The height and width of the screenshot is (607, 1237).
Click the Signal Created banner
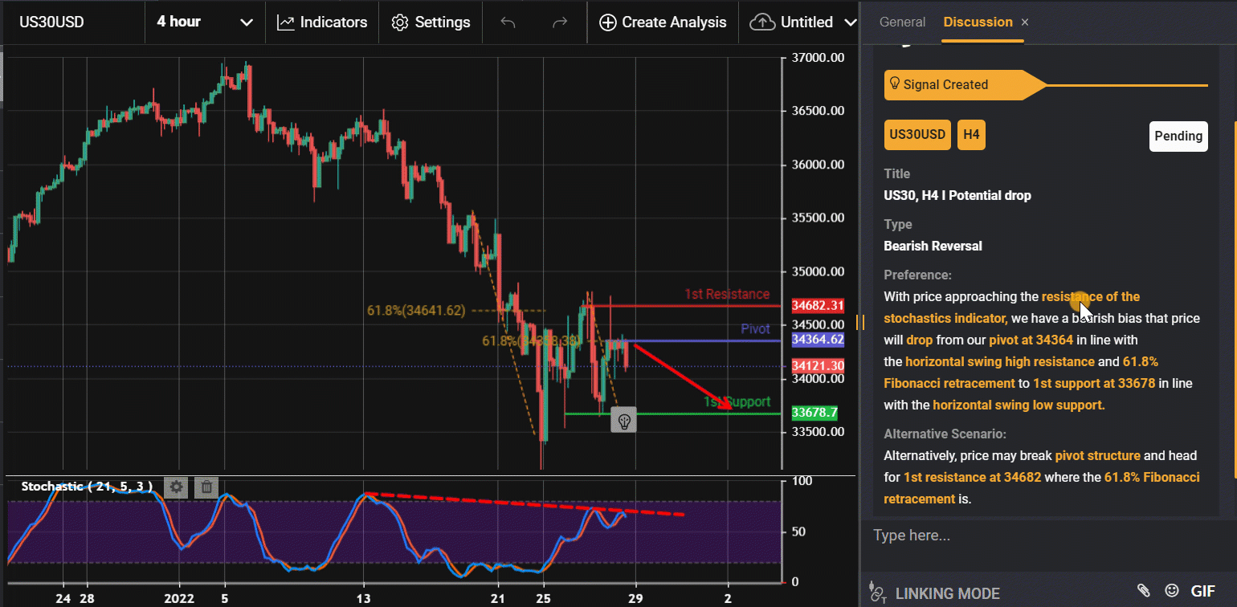click(964, 84)
